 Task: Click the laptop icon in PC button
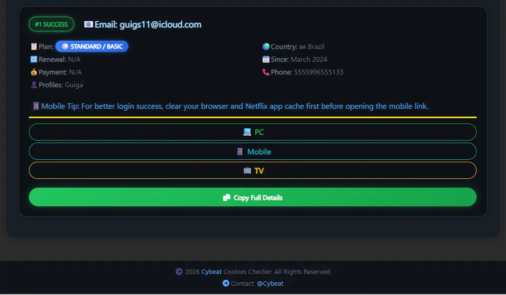[x=247, y=132]
